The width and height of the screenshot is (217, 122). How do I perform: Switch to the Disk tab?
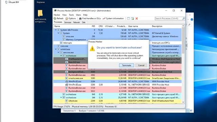click(84, 22)
